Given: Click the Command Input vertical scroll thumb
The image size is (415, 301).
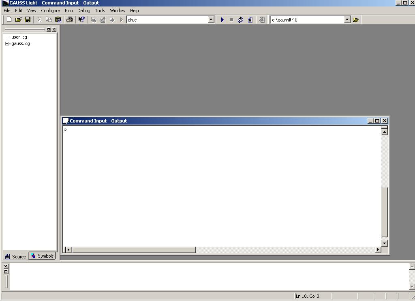Looking at the screenshot, I should [x=385, y=212].
